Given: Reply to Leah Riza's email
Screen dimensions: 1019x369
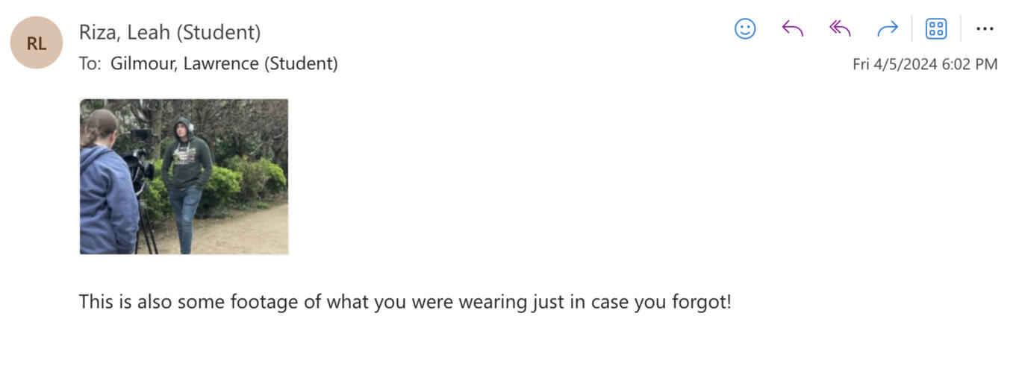Looking at the screenshot, I should 792,29.
